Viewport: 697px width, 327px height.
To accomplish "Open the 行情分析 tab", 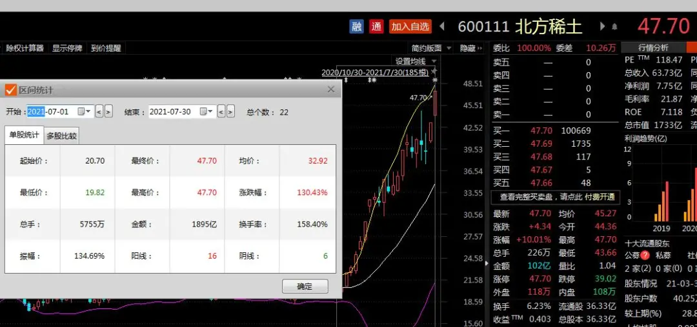I will [x=653, y=48].
